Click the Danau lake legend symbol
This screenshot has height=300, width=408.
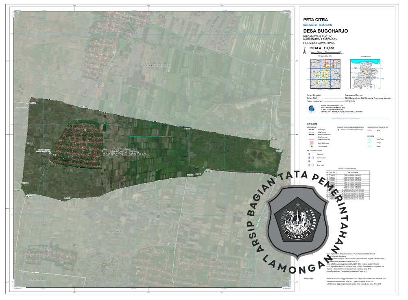pyautogui.click(x=370, y=147)
